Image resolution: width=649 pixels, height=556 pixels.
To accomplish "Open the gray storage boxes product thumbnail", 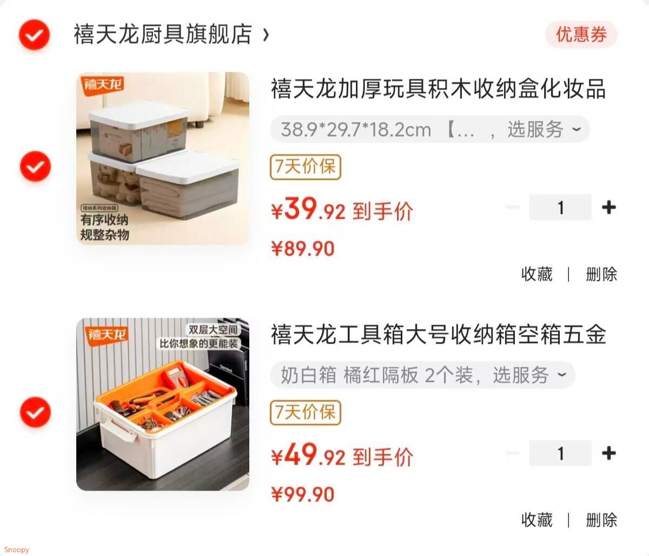I will (163, 158).
